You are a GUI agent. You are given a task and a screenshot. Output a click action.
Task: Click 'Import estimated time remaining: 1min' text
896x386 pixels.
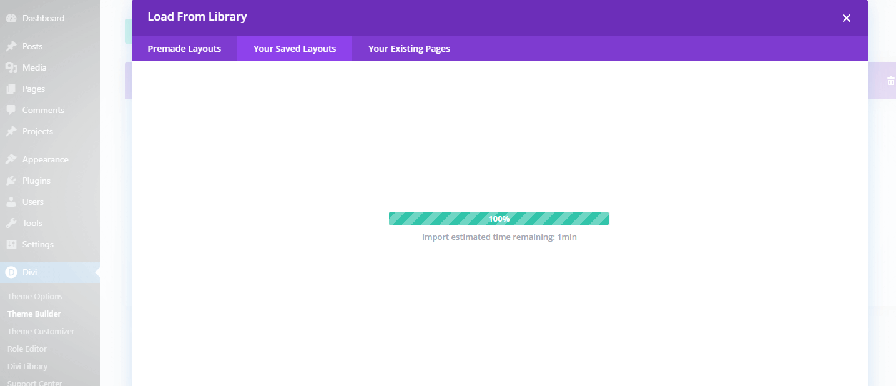click(x=500, y=237)
